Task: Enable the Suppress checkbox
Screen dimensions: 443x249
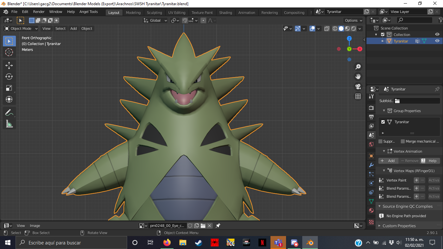Action: (x=380, y=141)
